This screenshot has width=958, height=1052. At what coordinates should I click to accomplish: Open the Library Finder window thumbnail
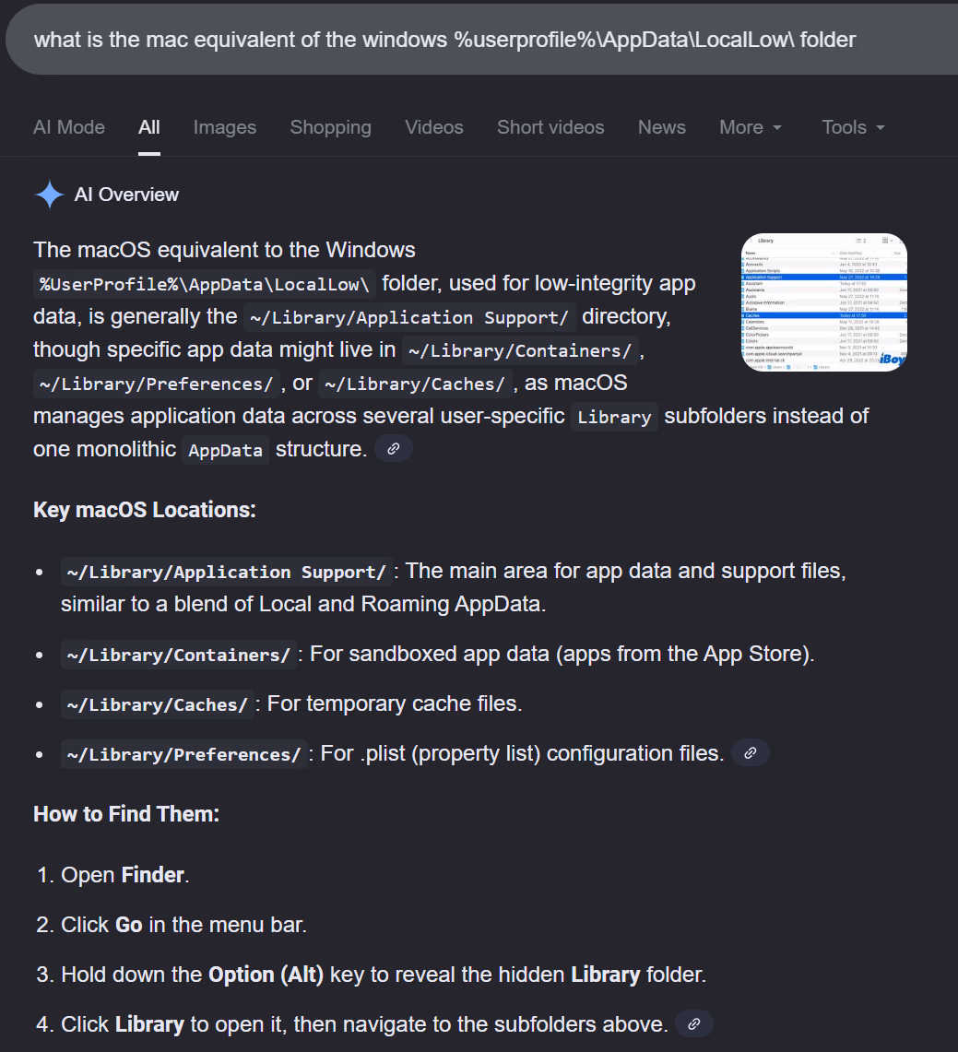(x=824, y=302)
